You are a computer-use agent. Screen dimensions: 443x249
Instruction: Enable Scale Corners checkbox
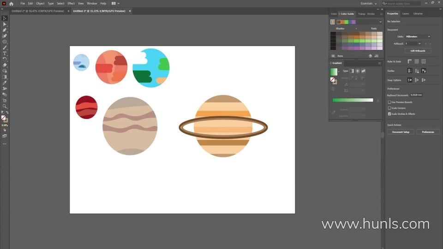tap(389, 108)
